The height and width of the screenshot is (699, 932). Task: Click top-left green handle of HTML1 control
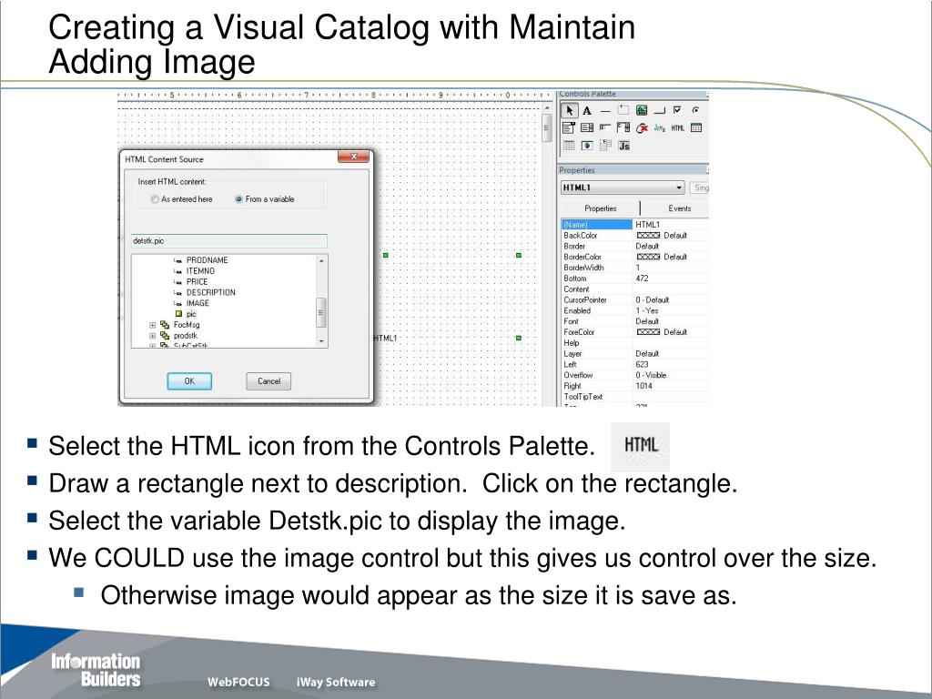(386, 255)
